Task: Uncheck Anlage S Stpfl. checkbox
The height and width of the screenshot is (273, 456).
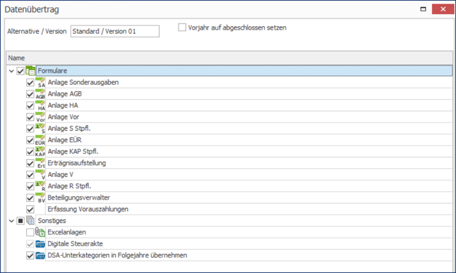Action: [30, 129]
